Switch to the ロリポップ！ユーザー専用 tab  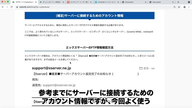[x=79, y=2]
